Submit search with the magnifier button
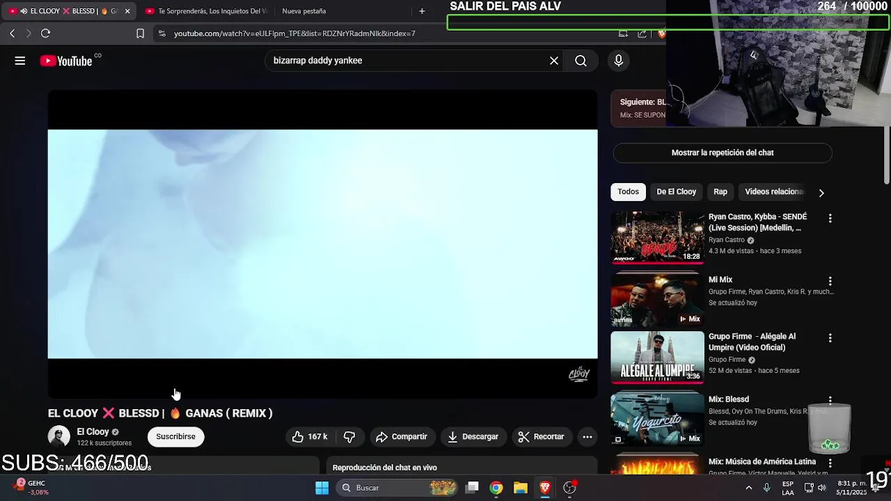This screenshot has width=891, height=501. [581, 61]
